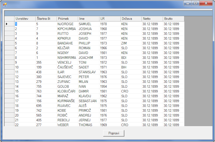Viewport: 215px width, 142px height.
Task: Maximize the application window
Action: pyautogui.click(x=195, y=3)
